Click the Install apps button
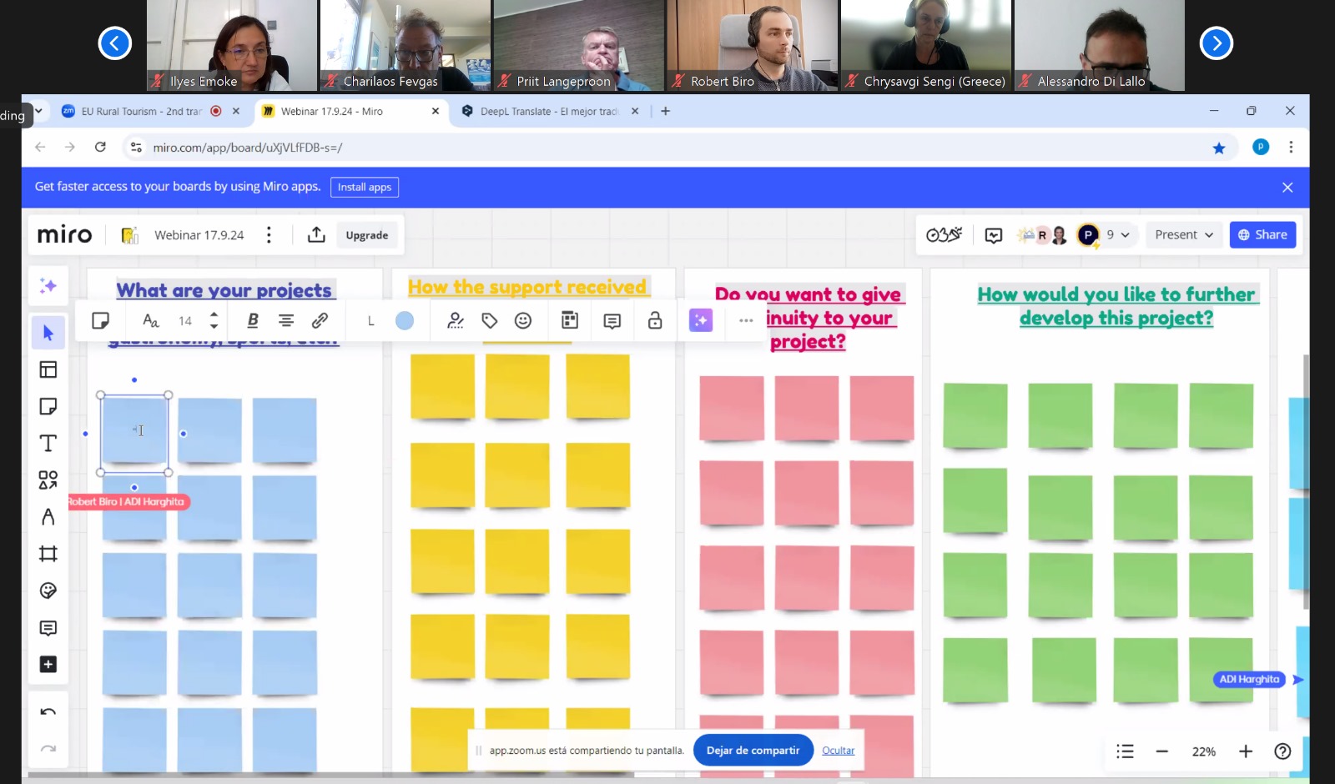 point(364,187)
